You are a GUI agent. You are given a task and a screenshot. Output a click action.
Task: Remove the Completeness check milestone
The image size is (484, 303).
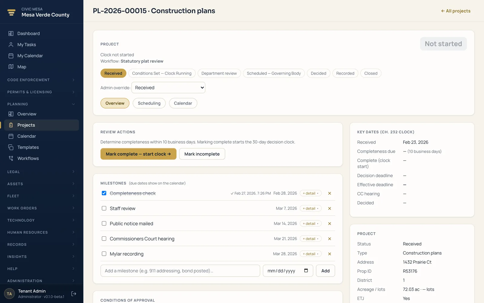click(x=330, y=193)
